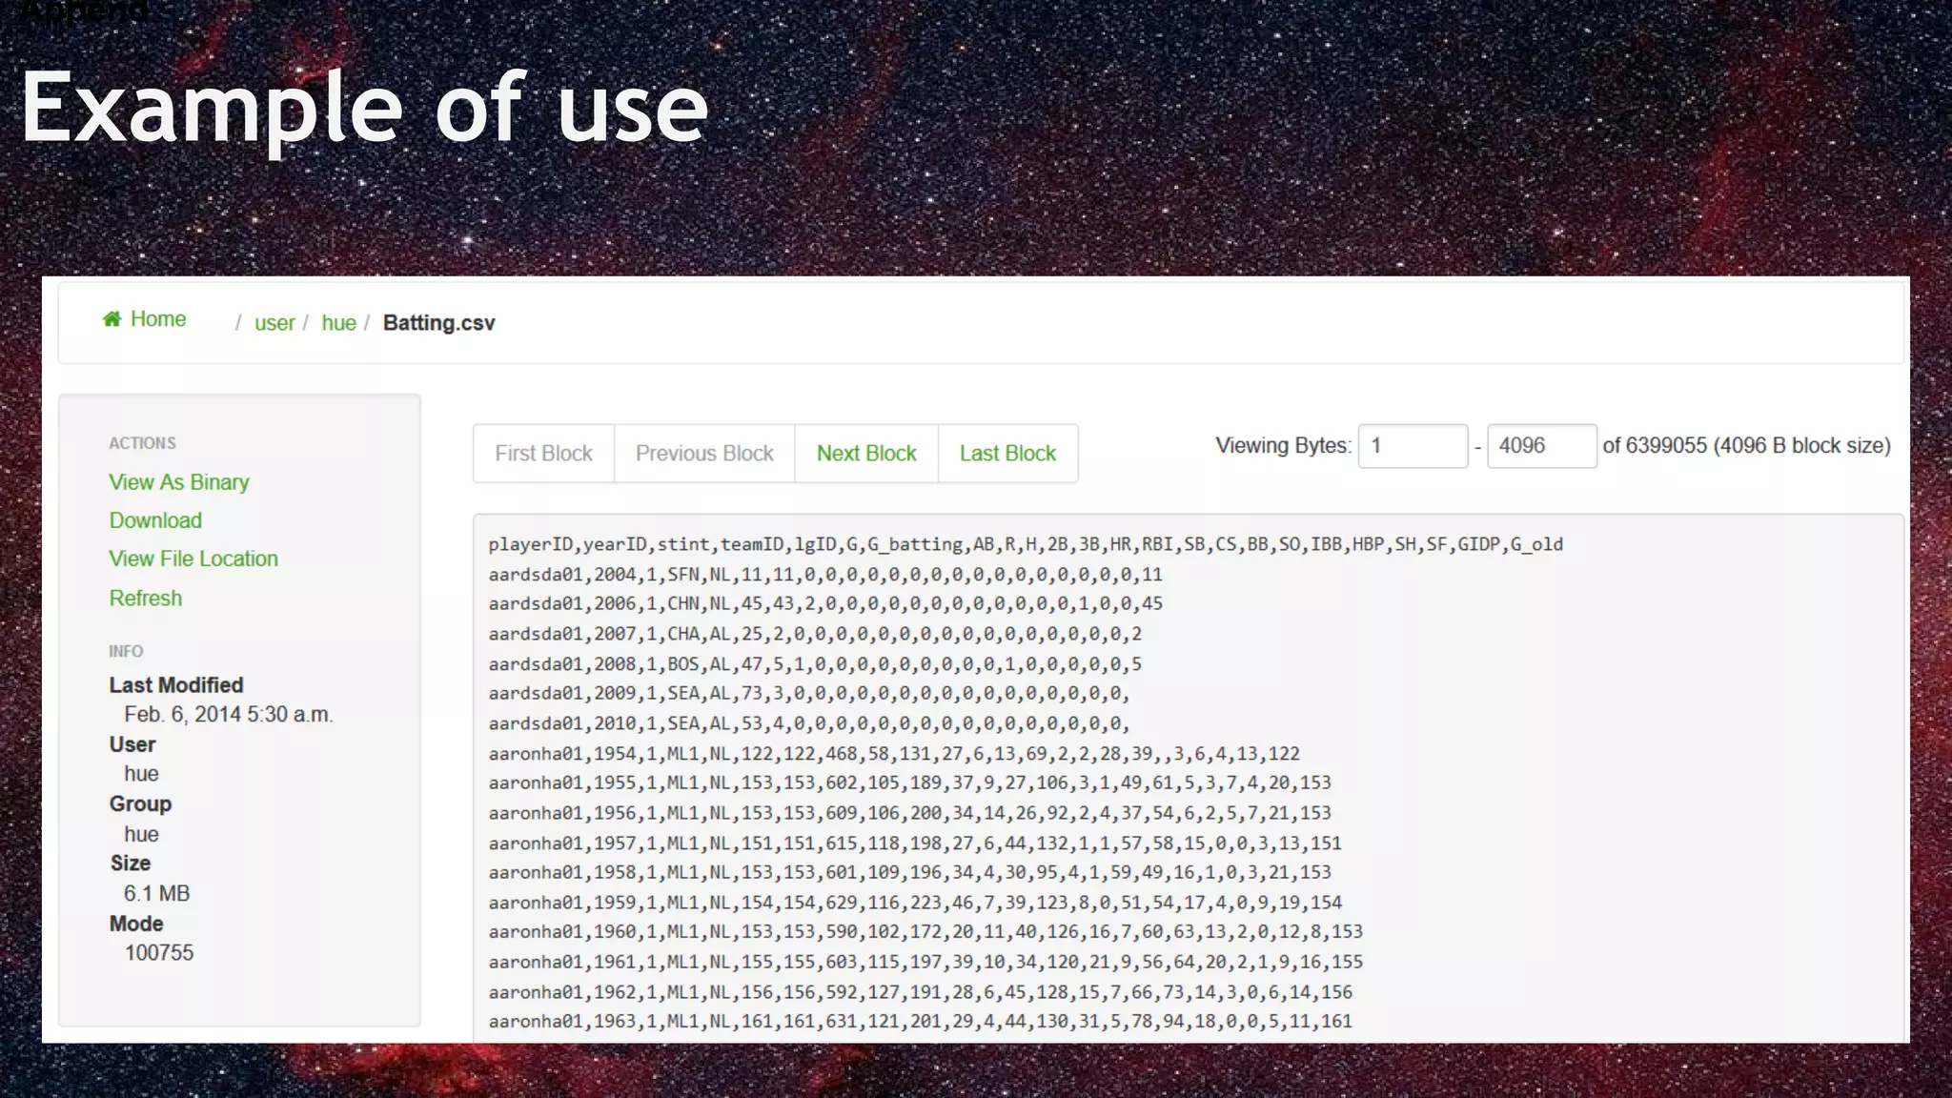Click the aaronha01,1961 row
The image size is (1952, 1098).
pos(925,963)
